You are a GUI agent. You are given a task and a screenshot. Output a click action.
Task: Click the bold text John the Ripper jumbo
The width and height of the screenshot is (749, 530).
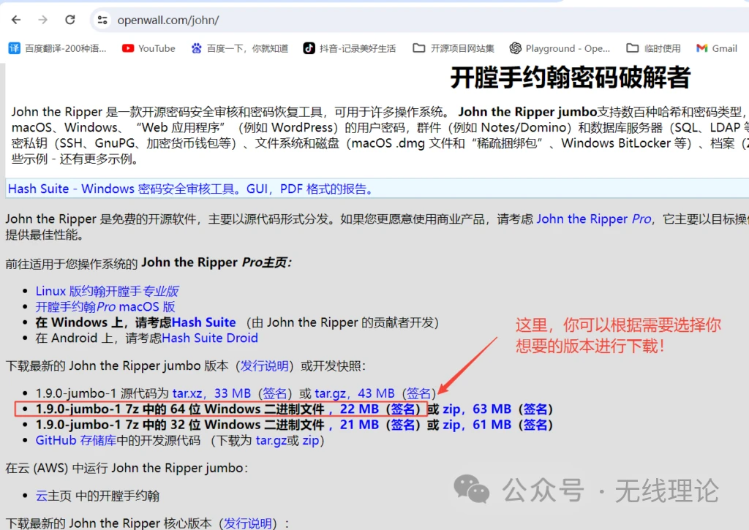point(527,112)
